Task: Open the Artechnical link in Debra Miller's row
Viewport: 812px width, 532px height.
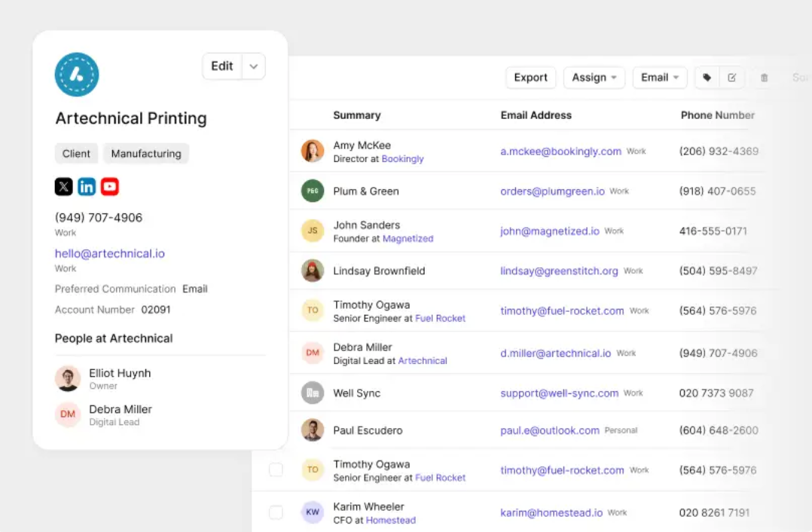Action: click(x=422, y=361)
